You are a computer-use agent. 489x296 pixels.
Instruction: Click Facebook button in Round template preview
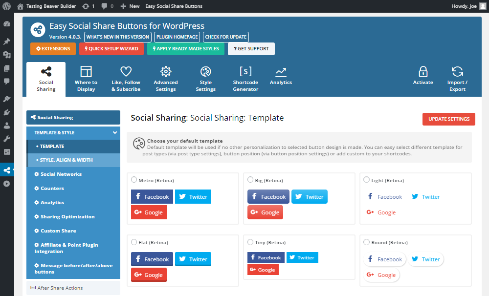(385, 259)
